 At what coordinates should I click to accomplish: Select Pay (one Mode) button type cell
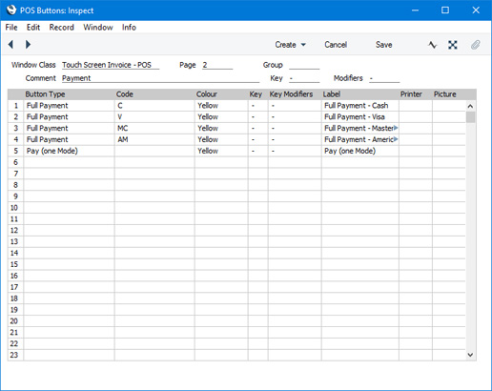pyautogui.click(x=69, y=151)
